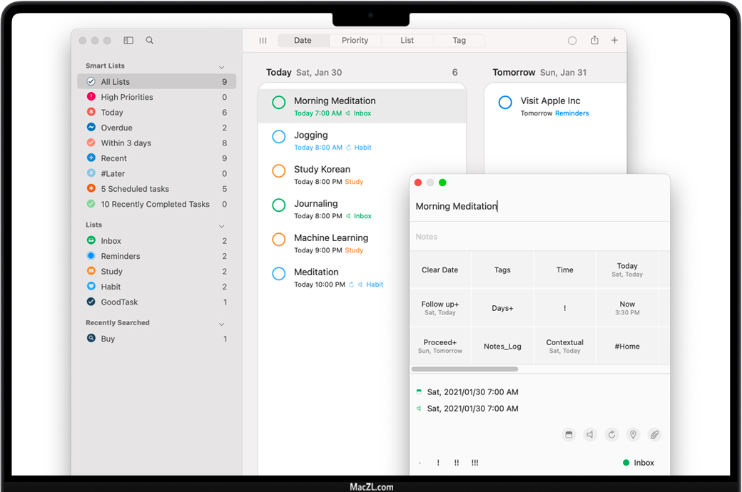Attach a file with paperclip icon
742x492 pixels.
[654, 434]
